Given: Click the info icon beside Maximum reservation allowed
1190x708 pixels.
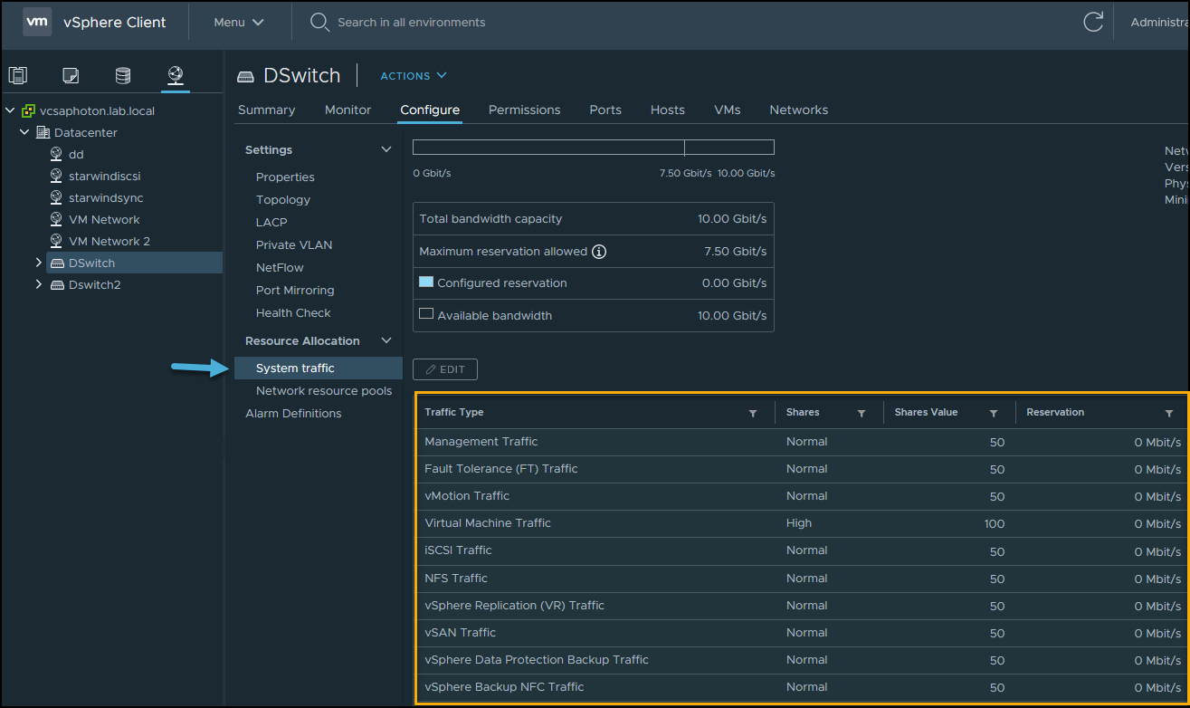Looking at the screenshot, I should point(599,252).
